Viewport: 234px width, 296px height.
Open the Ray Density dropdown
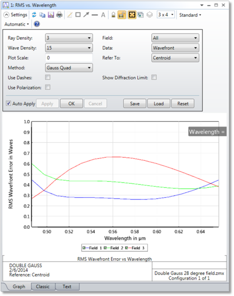click(69, 38)
